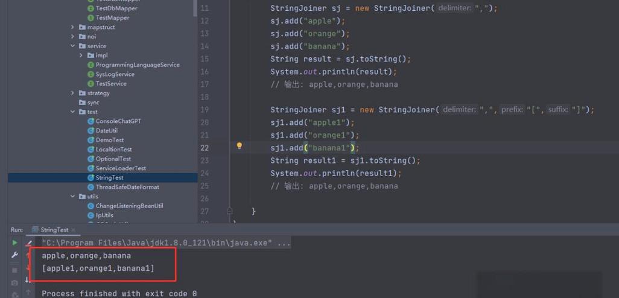
Task: Click TestDbMapper interface icon
Action: (x=90, y=8)
